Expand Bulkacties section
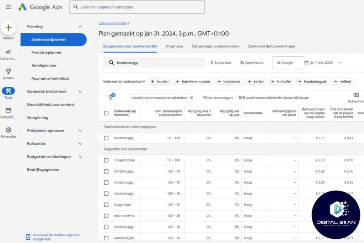Screen dimensions: 364x243 click(x=80, y=144)
